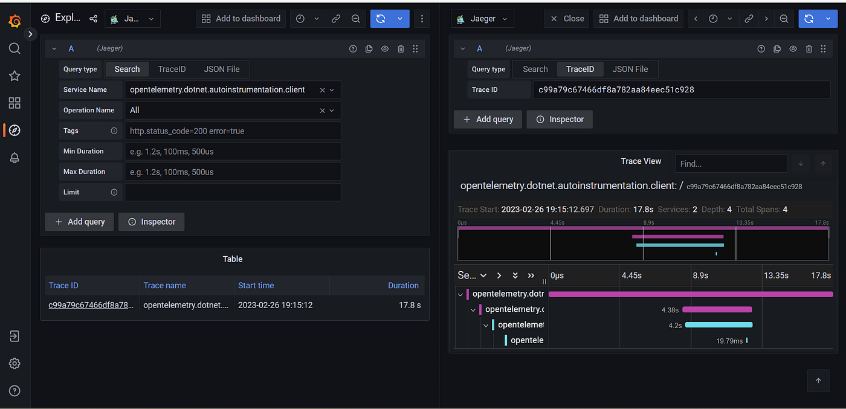846x409 pixels.
Task: Duplicate left query A
Action: [x=369, y=49]
